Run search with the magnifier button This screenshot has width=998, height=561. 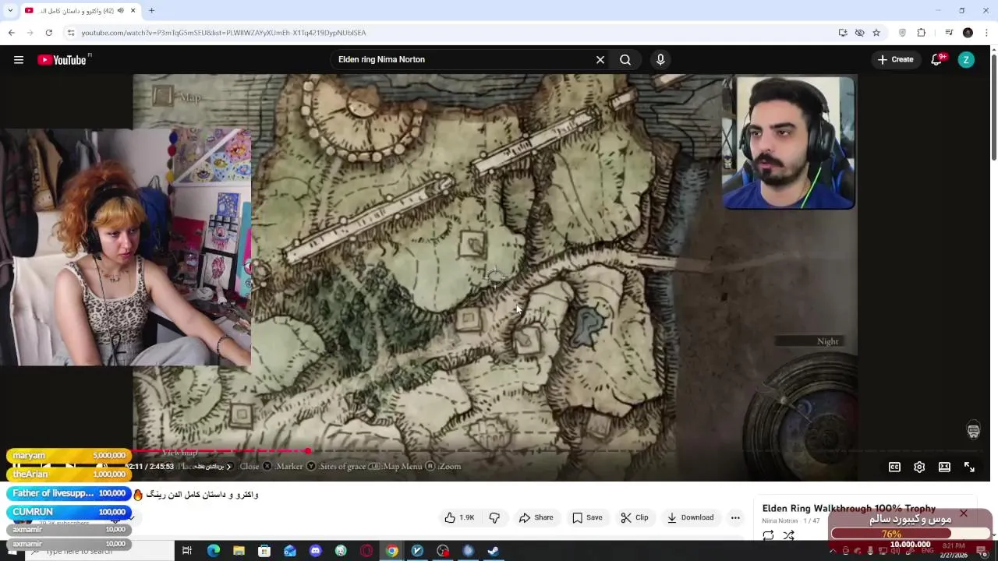click(x=625, y=60)
